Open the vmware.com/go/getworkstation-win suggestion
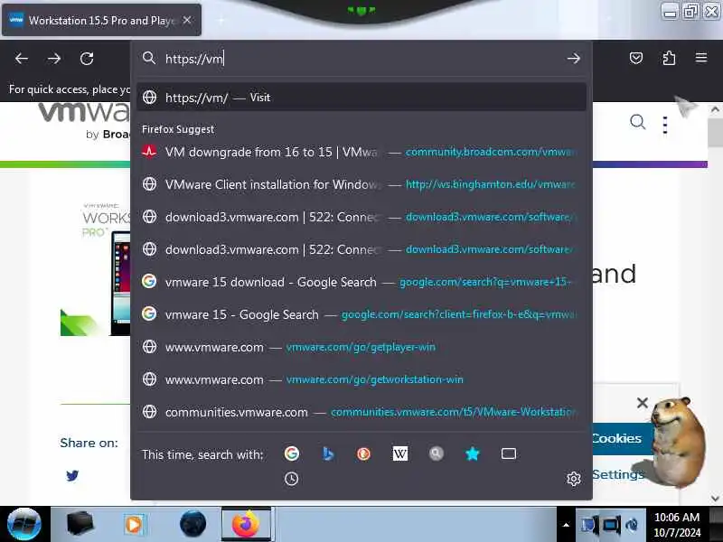Viewport: 723px width, 542px height. pos(361,379)
